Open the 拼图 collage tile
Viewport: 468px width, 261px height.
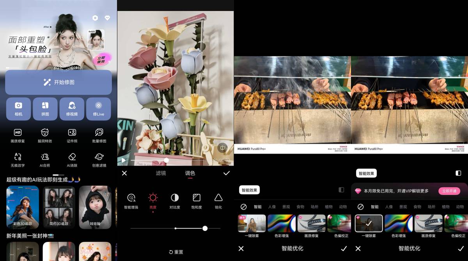[x=45, y=109]
